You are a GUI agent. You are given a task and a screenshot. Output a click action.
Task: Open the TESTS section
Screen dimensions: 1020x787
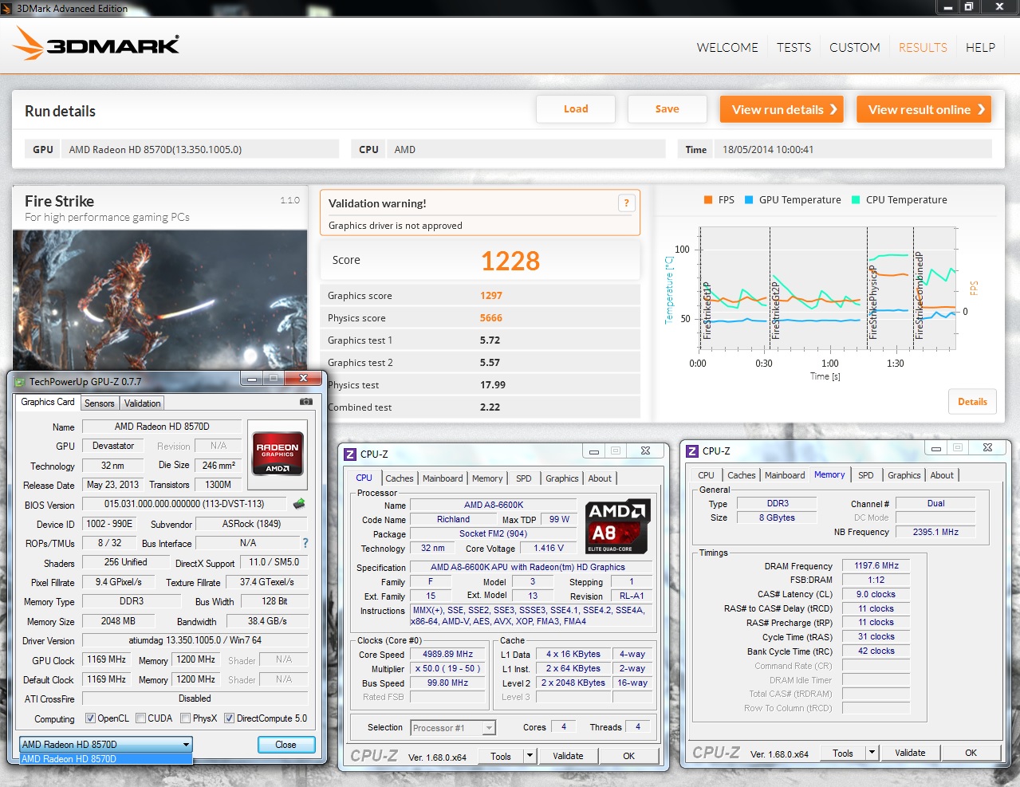[x=794, y=48]
